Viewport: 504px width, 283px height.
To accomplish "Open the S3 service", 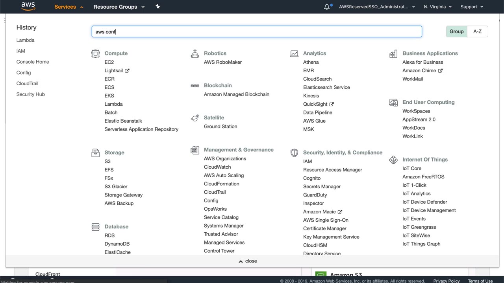I will pyautogui.click(x=107, y=162).
